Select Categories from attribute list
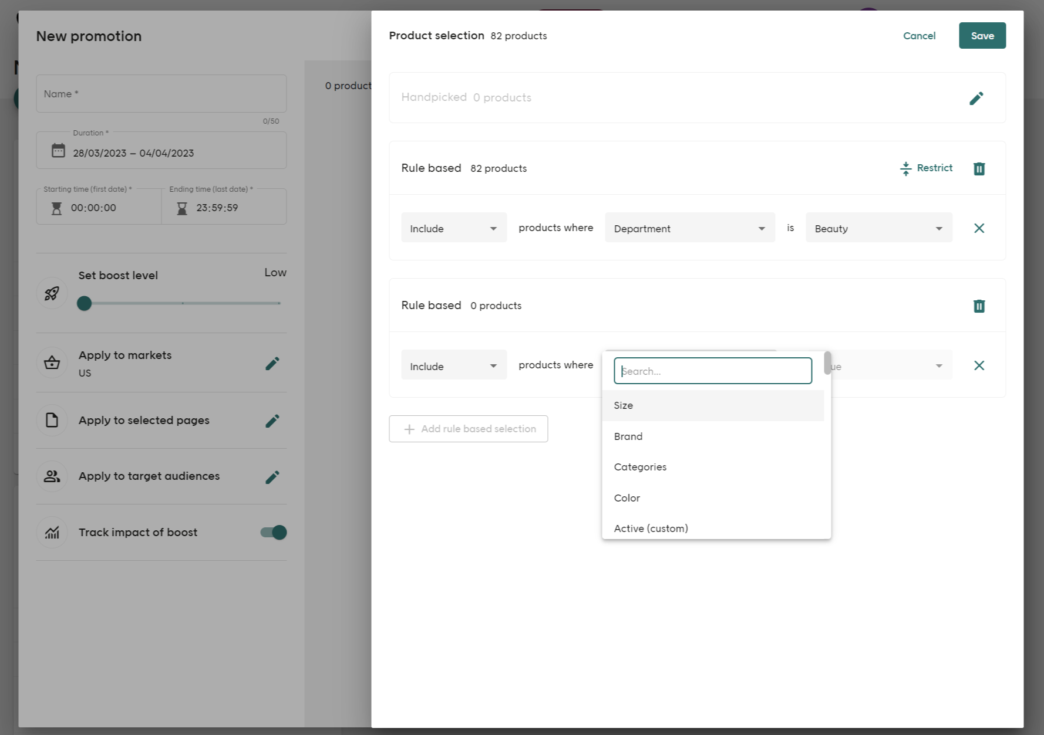Image resolution: width=1044 pixels, height=735 pixels. click(x=713, y=467)
